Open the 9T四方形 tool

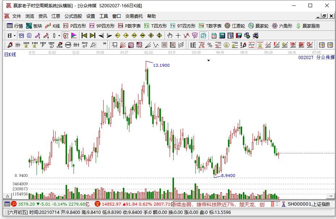(x=183, y=26)
